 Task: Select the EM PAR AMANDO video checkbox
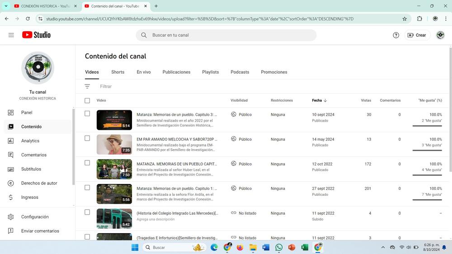pyautogui.click(x=87, y=138)
